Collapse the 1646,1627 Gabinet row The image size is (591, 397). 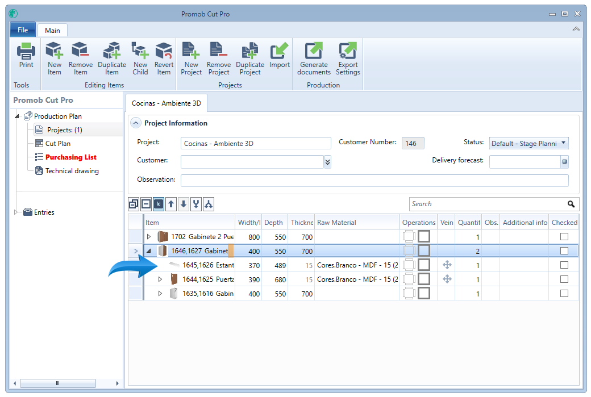[x=149, y=251]
